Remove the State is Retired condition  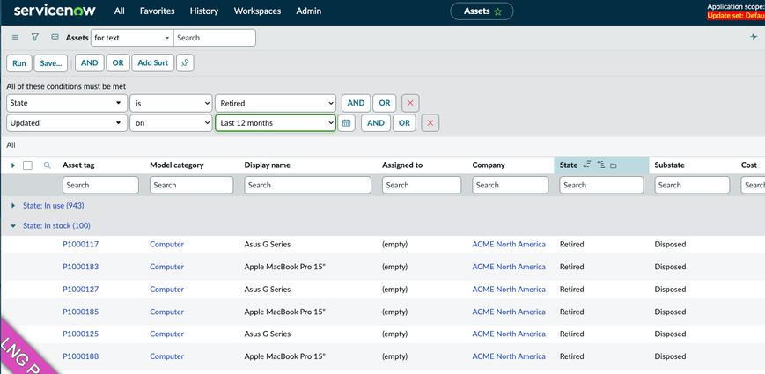[x=410, y=103]
